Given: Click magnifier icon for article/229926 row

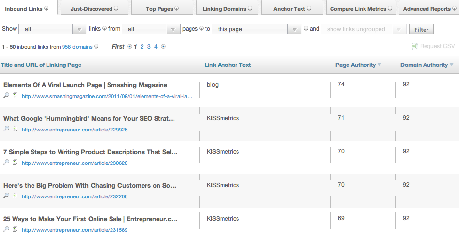Looking at the screenshot, I should 6,129.
